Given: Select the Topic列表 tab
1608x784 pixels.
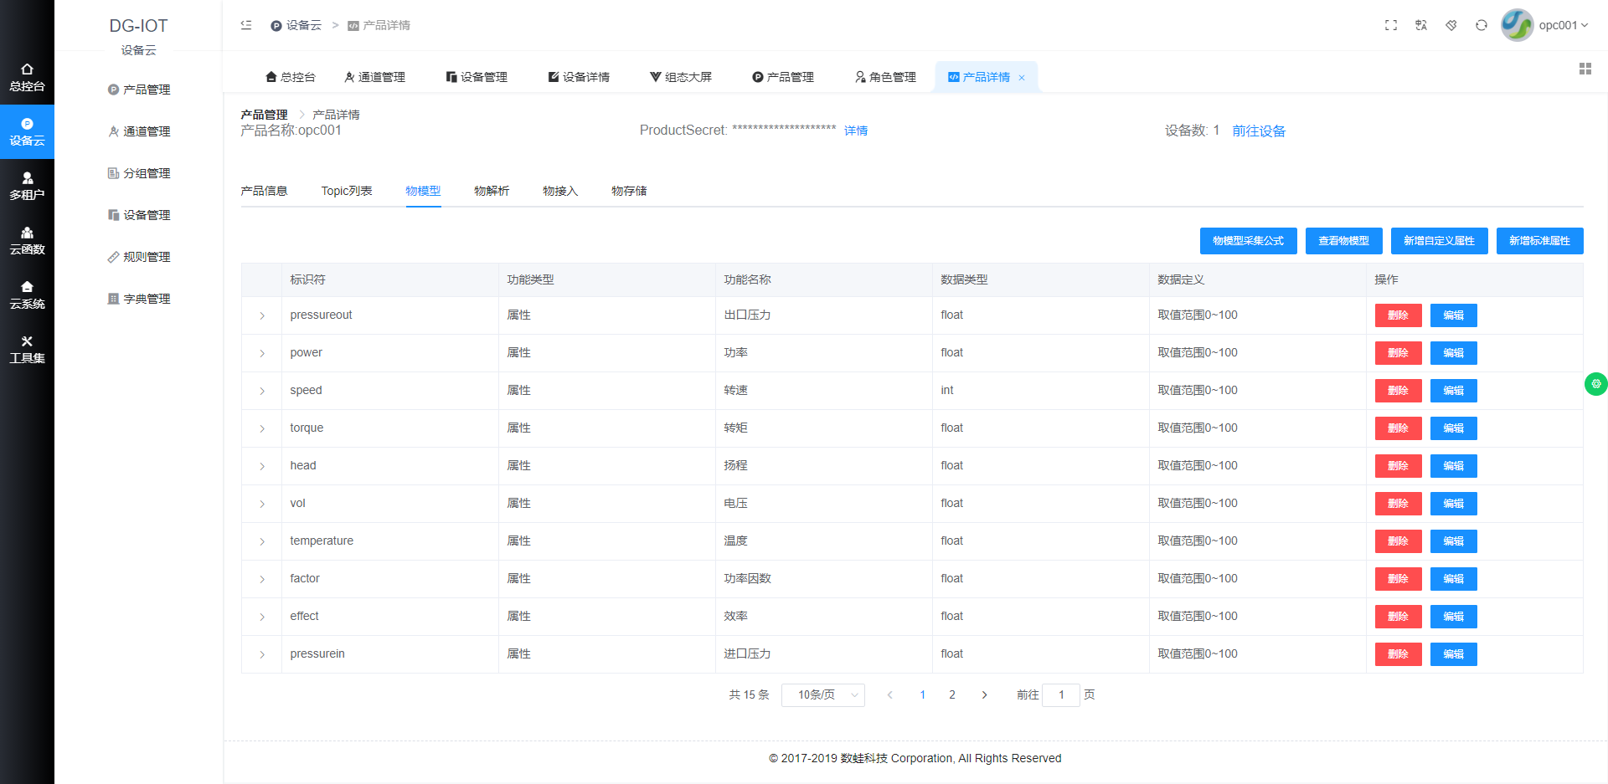Looking at the screenshot, I should click(x=347, y=191).
